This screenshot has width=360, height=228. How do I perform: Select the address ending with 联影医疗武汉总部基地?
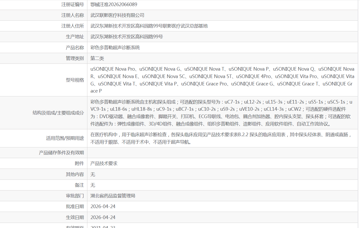(149, 26)
